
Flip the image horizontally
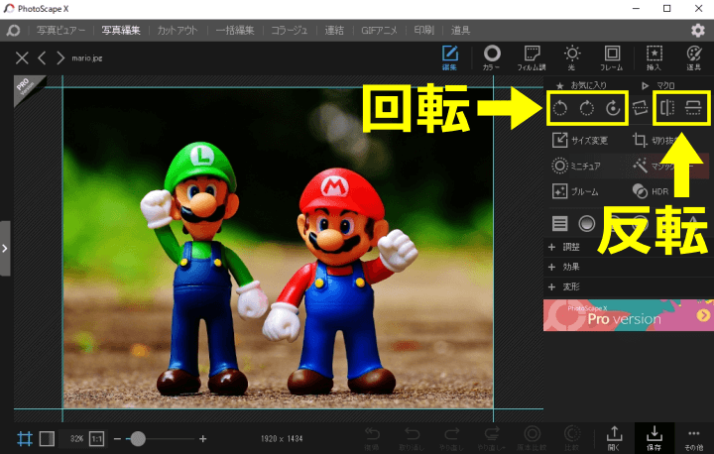click(x=667, y=108)
